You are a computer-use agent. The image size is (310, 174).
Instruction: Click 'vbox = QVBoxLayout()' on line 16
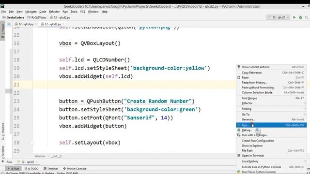(90, 43)
